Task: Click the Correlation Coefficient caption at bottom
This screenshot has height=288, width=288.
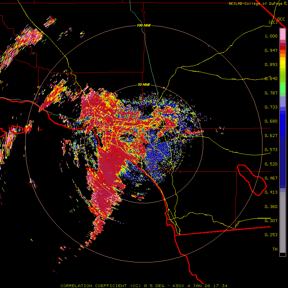Action: [144, 286]
